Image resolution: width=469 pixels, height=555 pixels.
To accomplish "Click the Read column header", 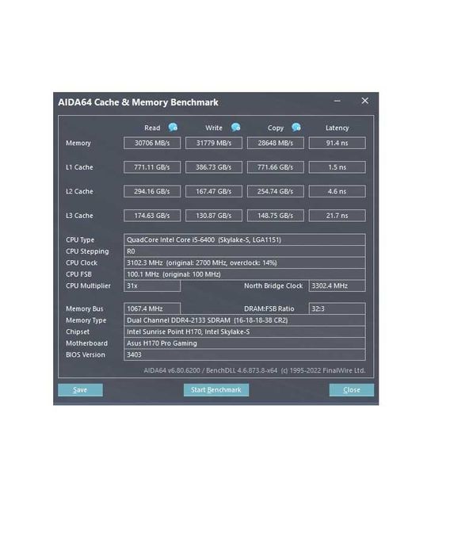I will (152, 128).
